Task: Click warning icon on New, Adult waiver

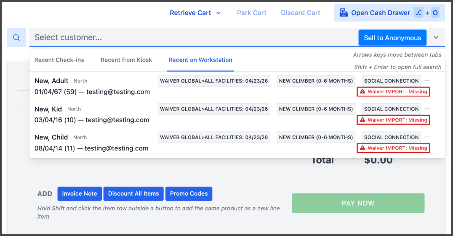Action: (x=362, y=91)
